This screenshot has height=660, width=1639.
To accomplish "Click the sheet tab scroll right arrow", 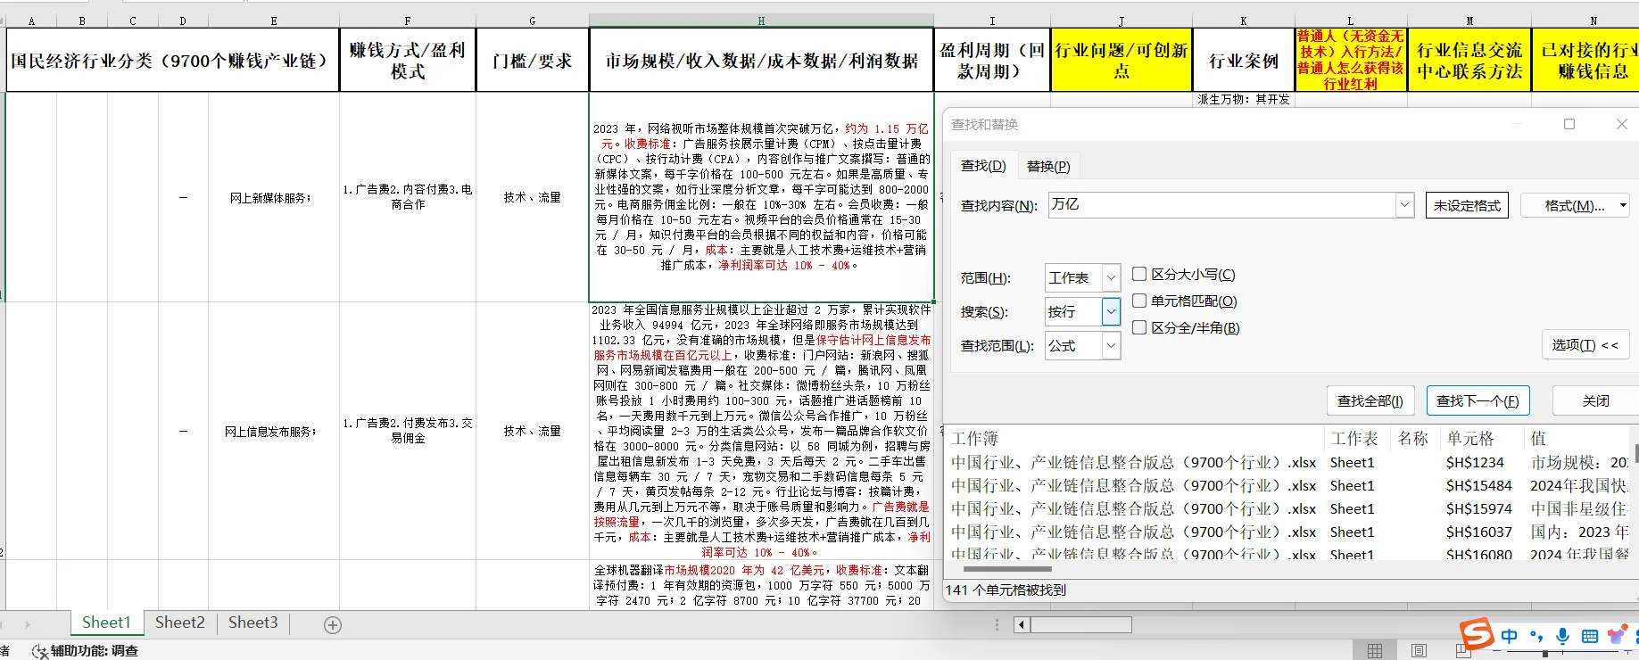I will click(x=28, y=624).
